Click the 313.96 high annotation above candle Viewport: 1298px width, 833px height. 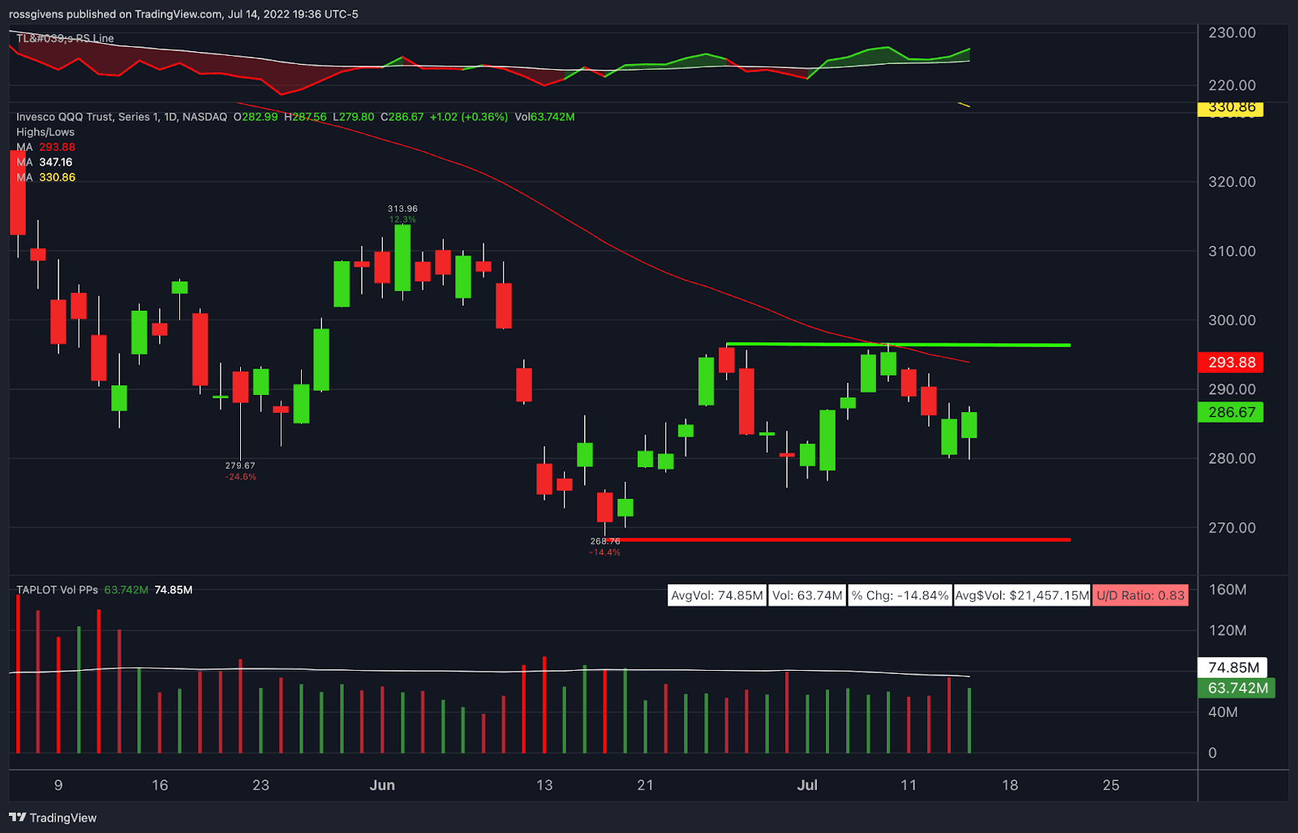(x=402, y=208)
